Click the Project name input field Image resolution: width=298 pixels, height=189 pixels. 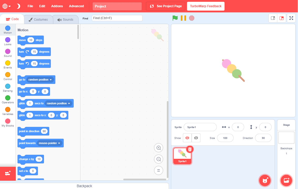[117, 6]
